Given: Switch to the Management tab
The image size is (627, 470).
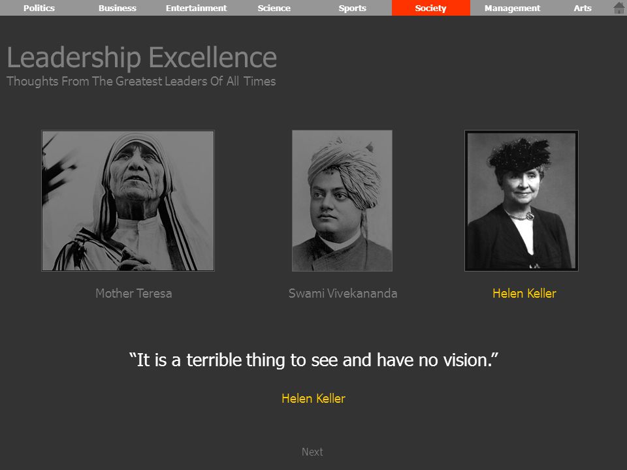Looking at the screenshot, I should tap(512, 8).
